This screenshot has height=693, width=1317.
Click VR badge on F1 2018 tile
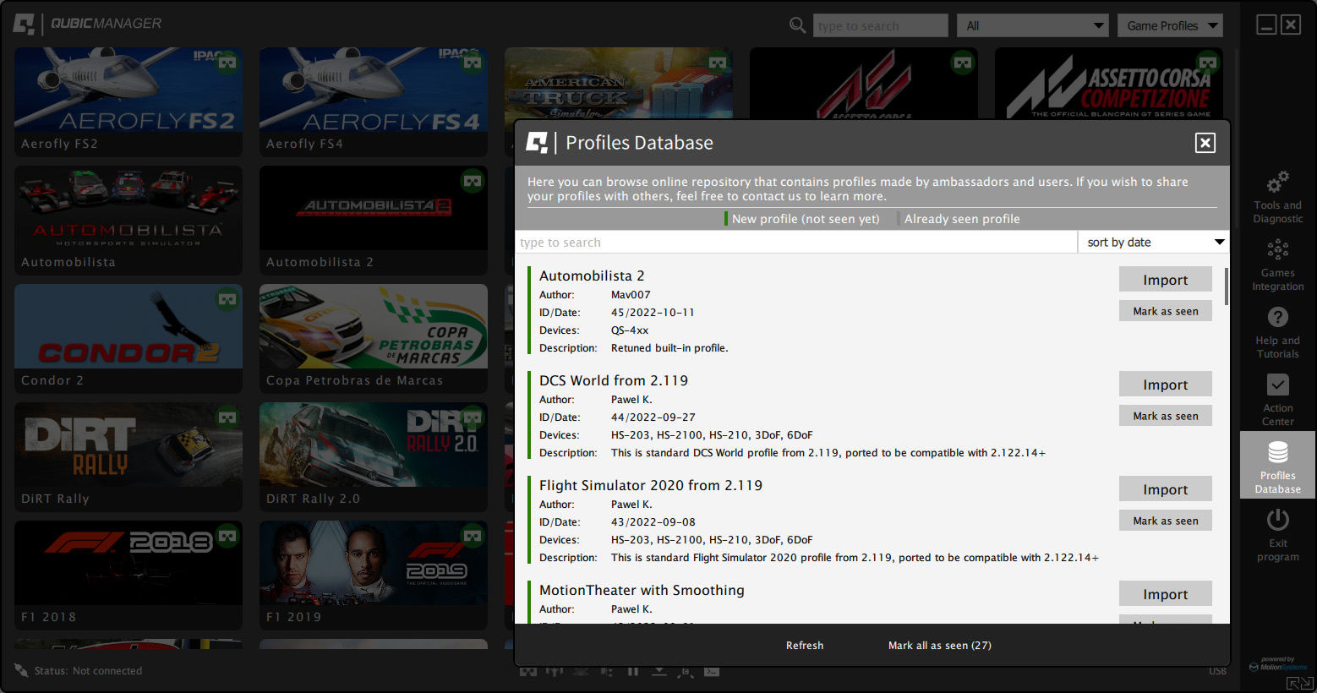point(227,536)
